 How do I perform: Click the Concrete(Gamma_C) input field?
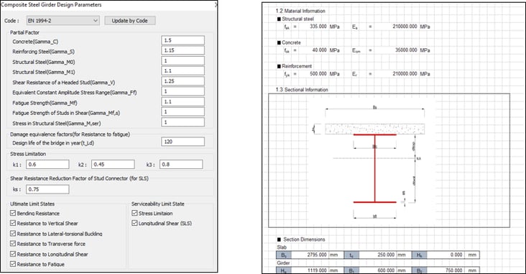183,40
